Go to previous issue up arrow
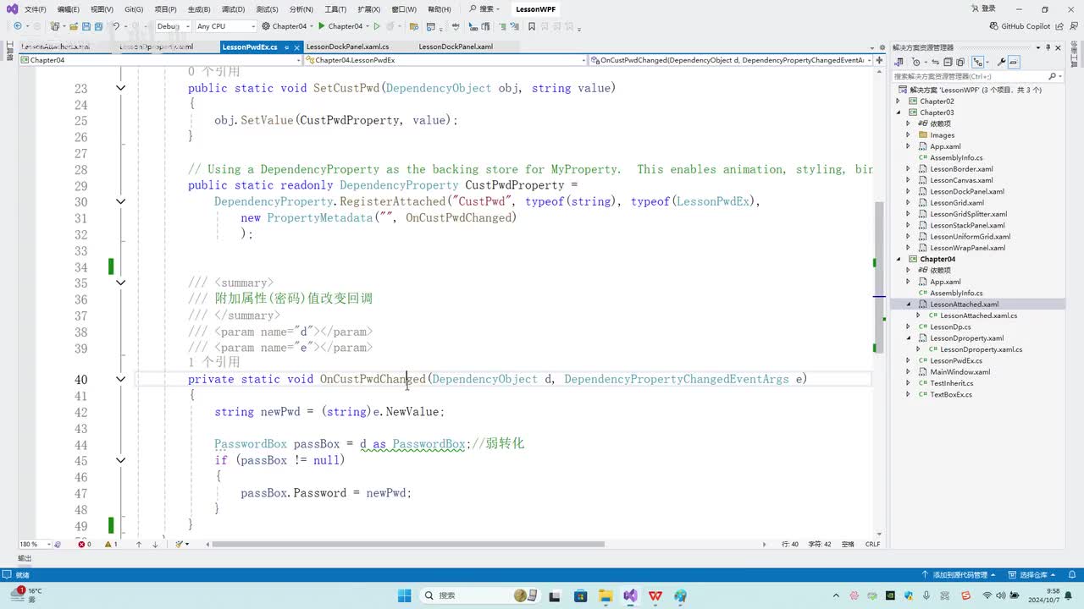Viewport: 1084px width, 609px height. coord(139,545)
